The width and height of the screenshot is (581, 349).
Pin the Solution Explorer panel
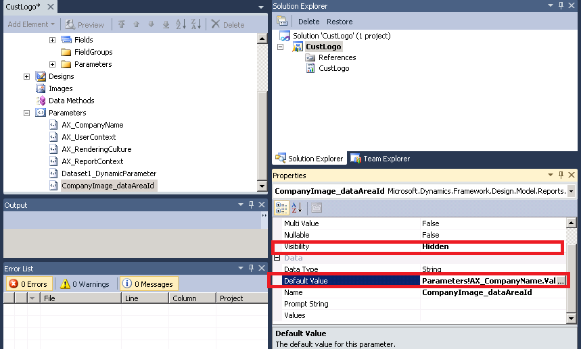click(561, 6)
